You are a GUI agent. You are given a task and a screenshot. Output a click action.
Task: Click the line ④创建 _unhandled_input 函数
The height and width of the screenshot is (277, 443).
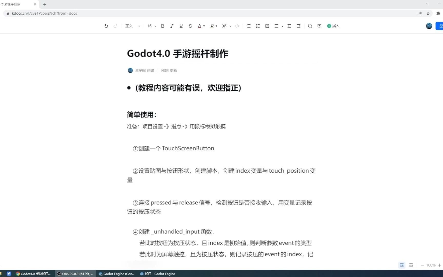click(x=173, y=232)
